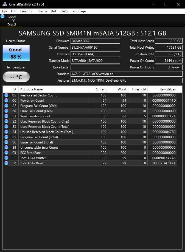
Task: Select the Reallocated Sector Count attribute name
Action: tap(38, 95)
